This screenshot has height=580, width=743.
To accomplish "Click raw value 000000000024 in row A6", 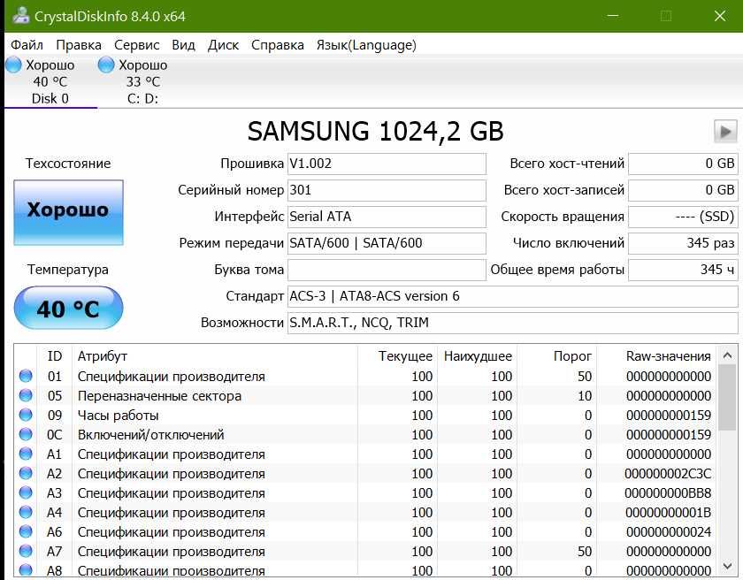I will click(669, 531).
